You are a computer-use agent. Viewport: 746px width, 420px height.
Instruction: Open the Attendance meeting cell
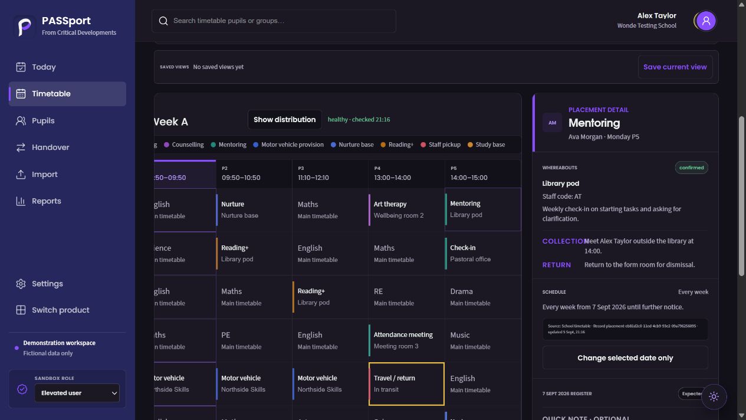click(x=406, y=340)
